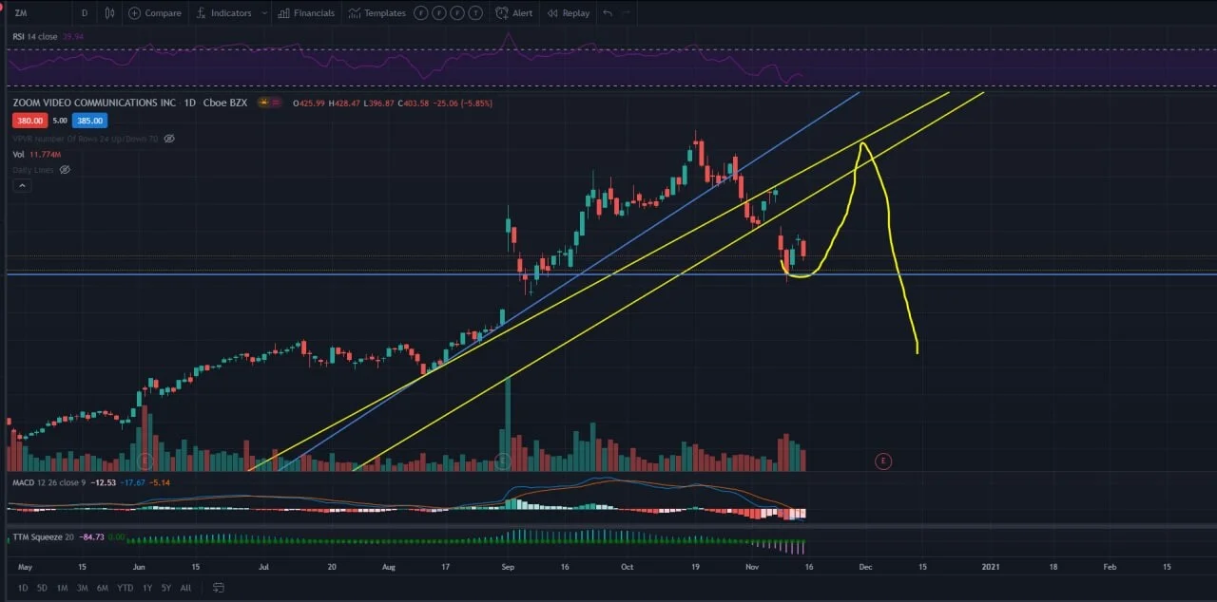Click the Alert clock icon
1217x602 pixels.
502,13
